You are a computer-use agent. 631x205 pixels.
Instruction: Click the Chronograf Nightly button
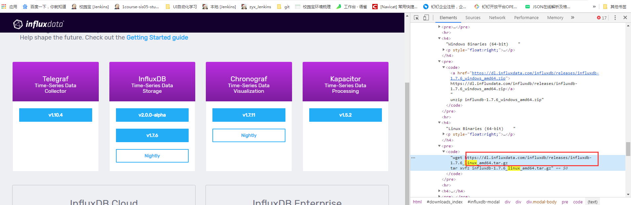[x=249, y=135]
